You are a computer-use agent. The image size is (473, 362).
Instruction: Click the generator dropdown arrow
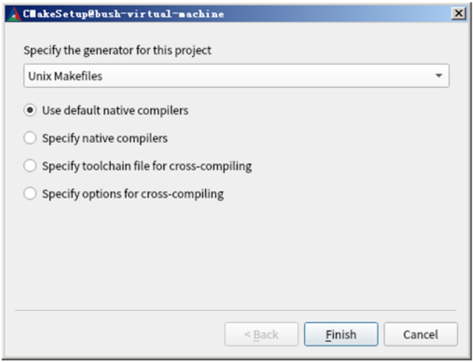(x=439, y=76)
